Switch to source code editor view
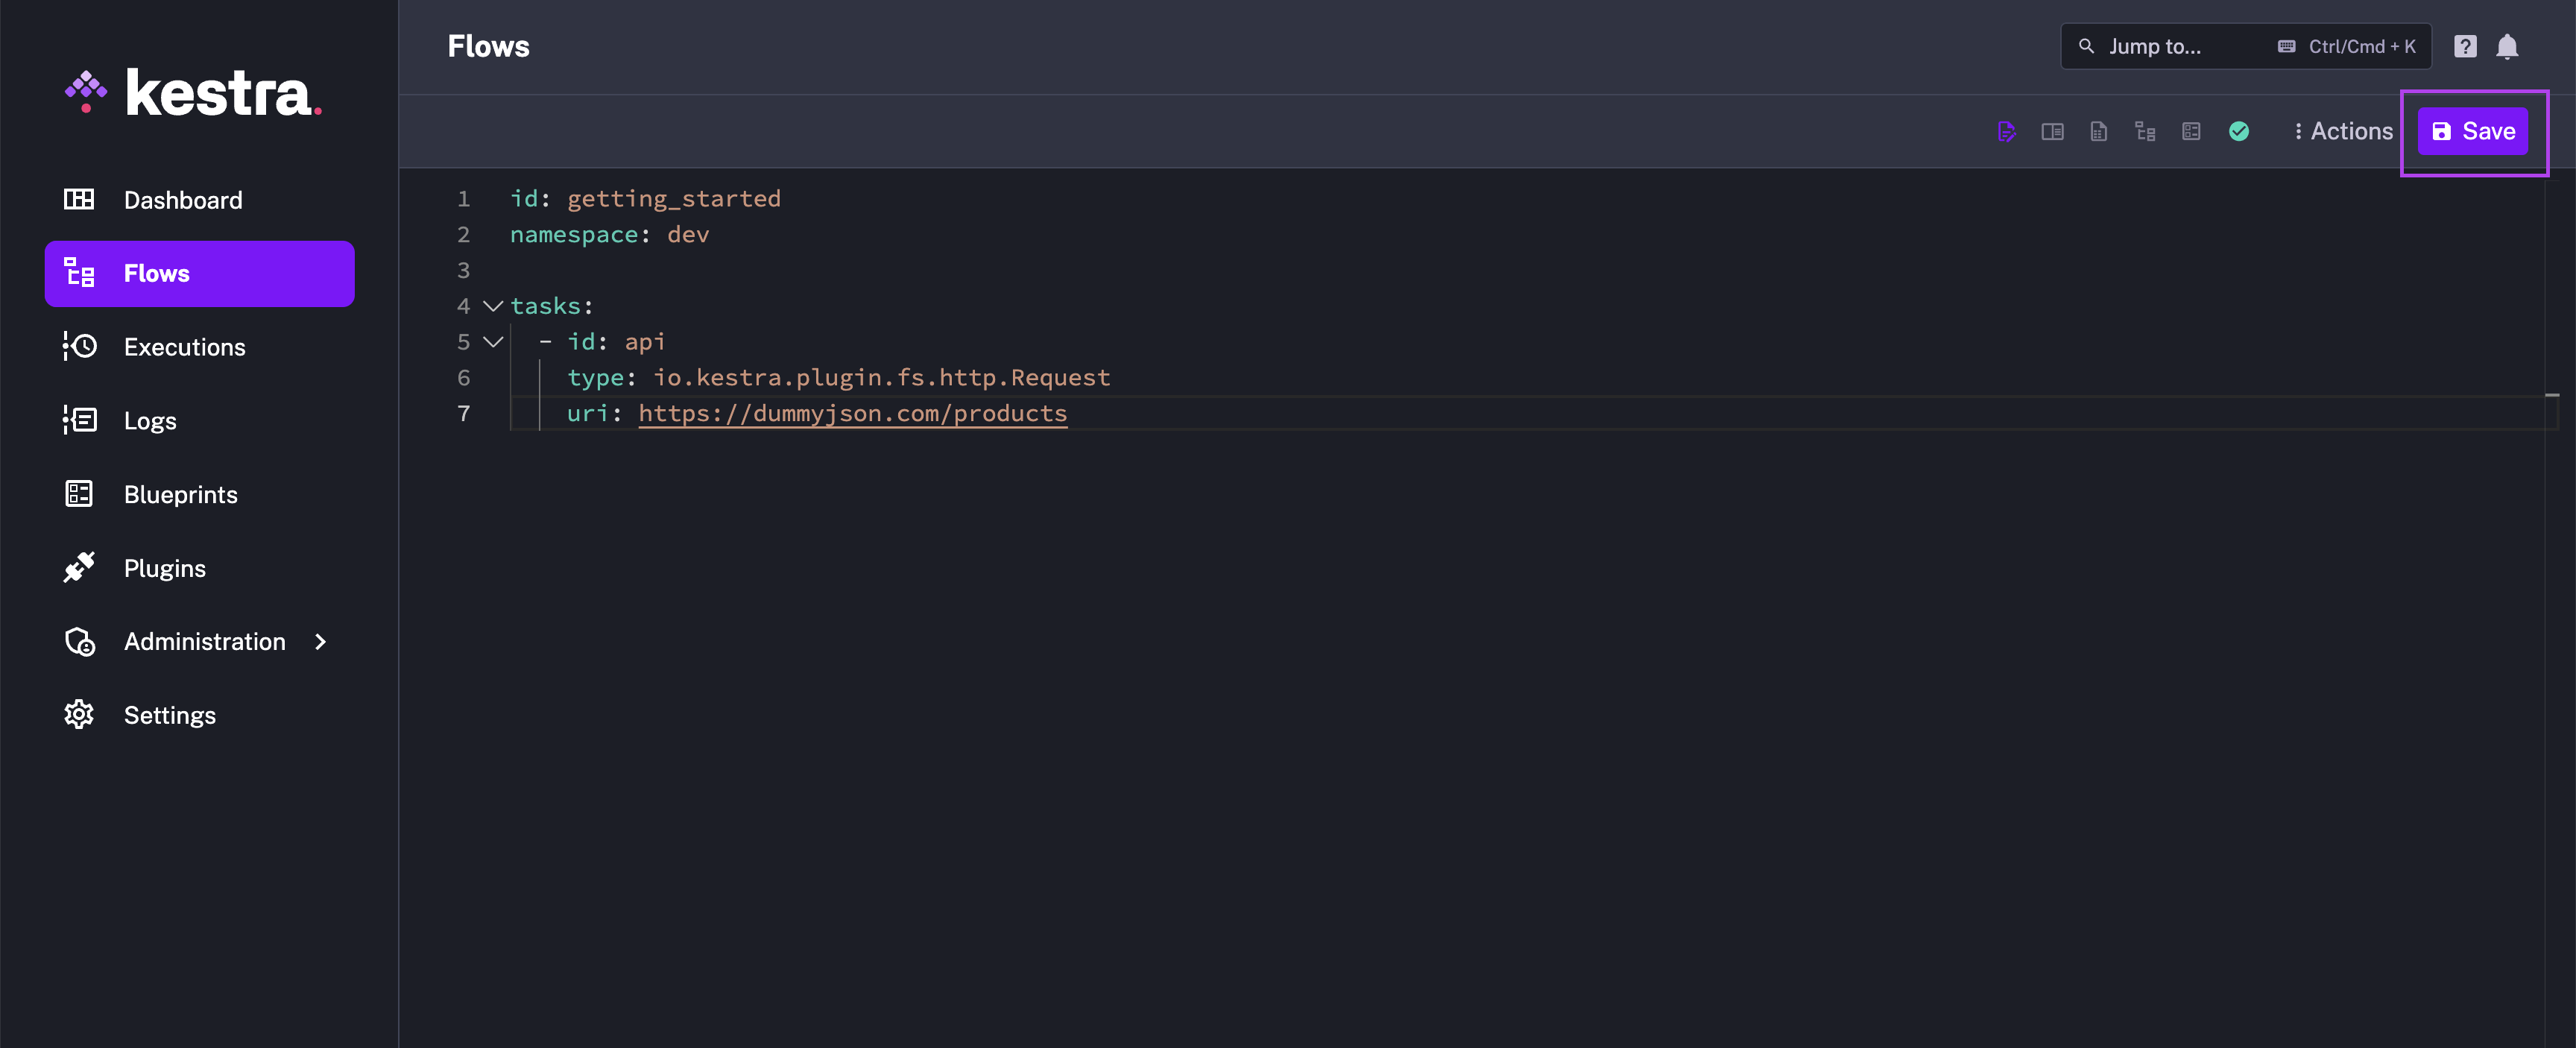The image size is (2576, 1048). pyautogui.click(x=2006, y=132)
